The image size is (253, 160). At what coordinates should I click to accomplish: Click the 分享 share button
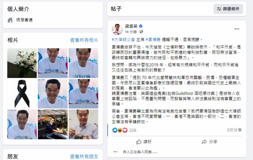pyautogui.click(x=209, y=142)
